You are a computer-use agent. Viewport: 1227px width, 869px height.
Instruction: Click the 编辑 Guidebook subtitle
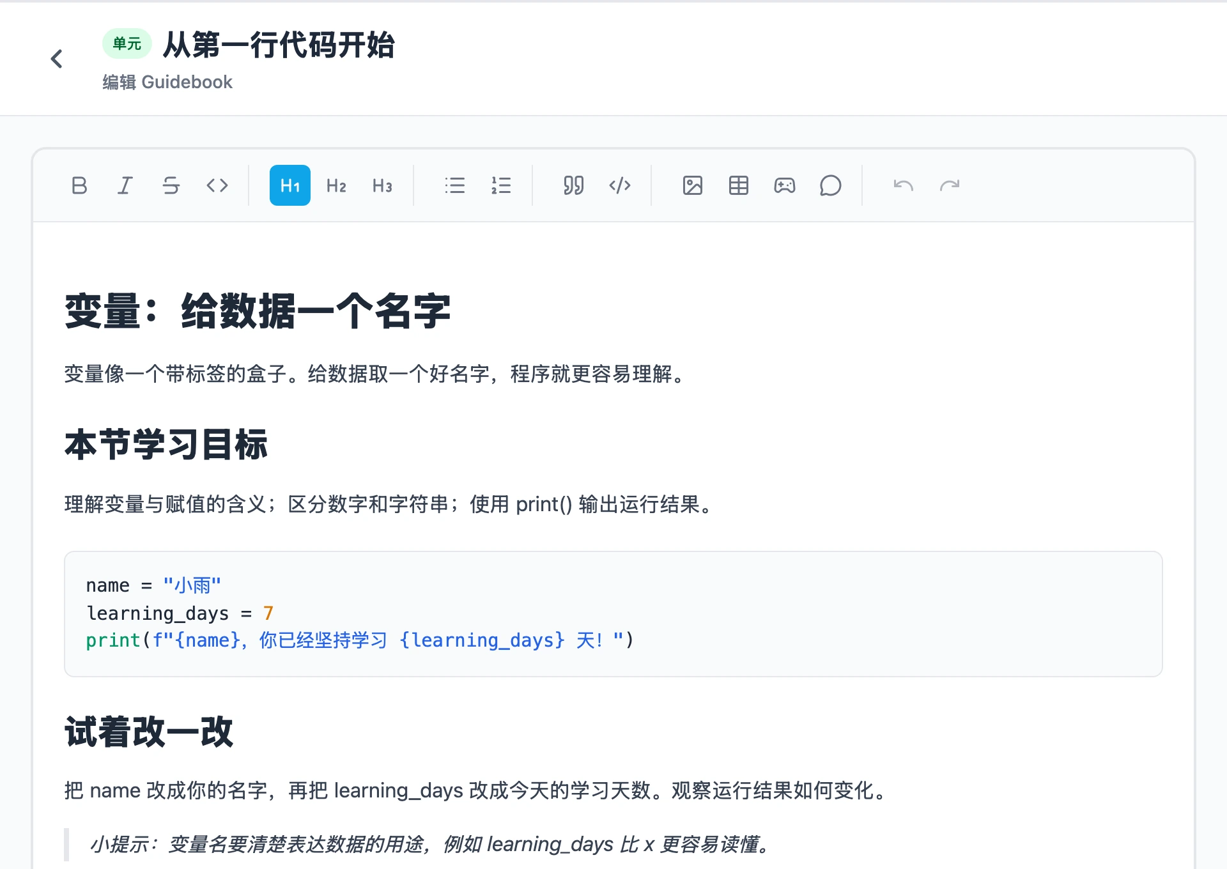pos(167,82)
